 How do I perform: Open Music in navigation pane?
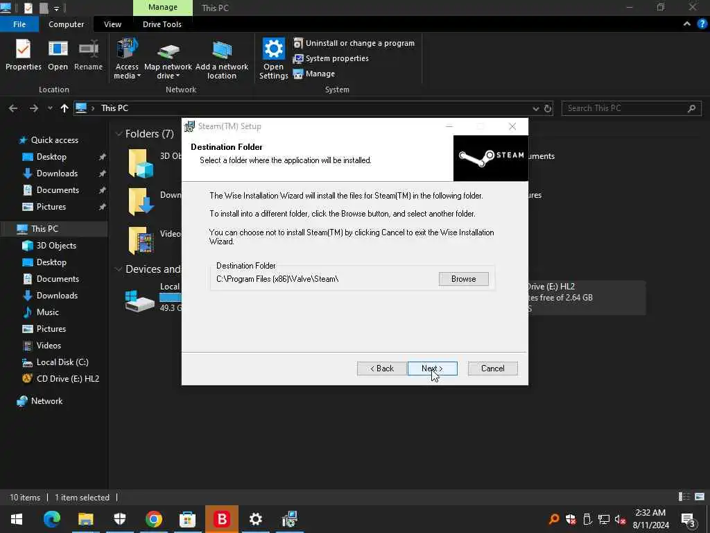tap(48, 312)
